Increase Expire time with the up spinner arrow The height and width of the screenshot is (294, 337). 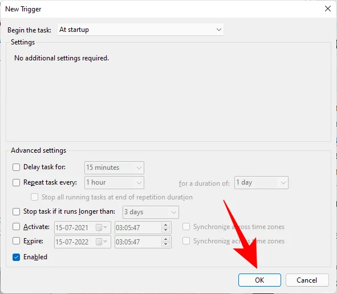point(165,239)
